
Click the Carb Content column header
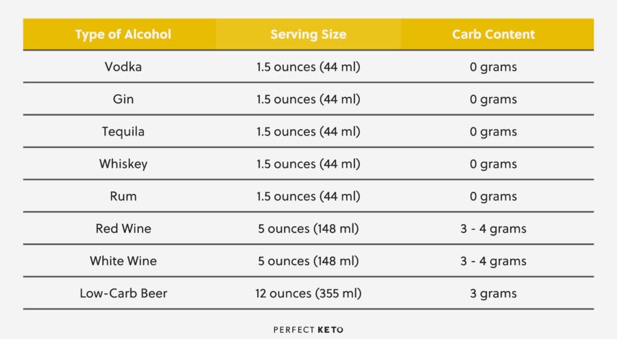click(x=494, y=34)
